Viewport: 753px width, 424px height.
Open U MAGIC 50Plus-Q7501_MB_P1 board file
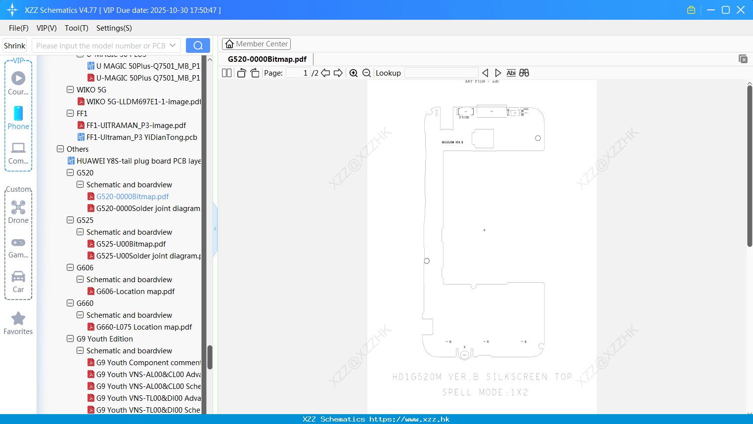[143, 66]
